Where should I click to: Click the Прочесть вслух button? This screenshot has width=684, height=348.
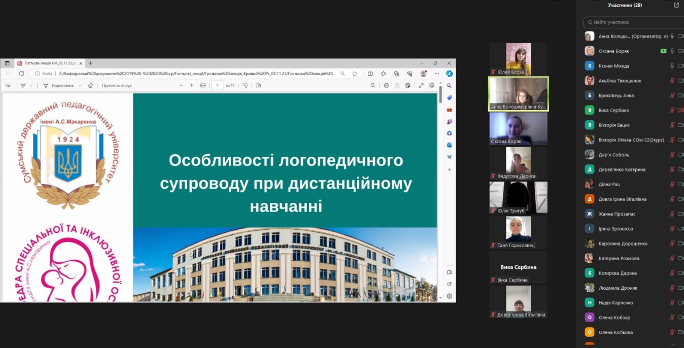[x=117, y=86]
